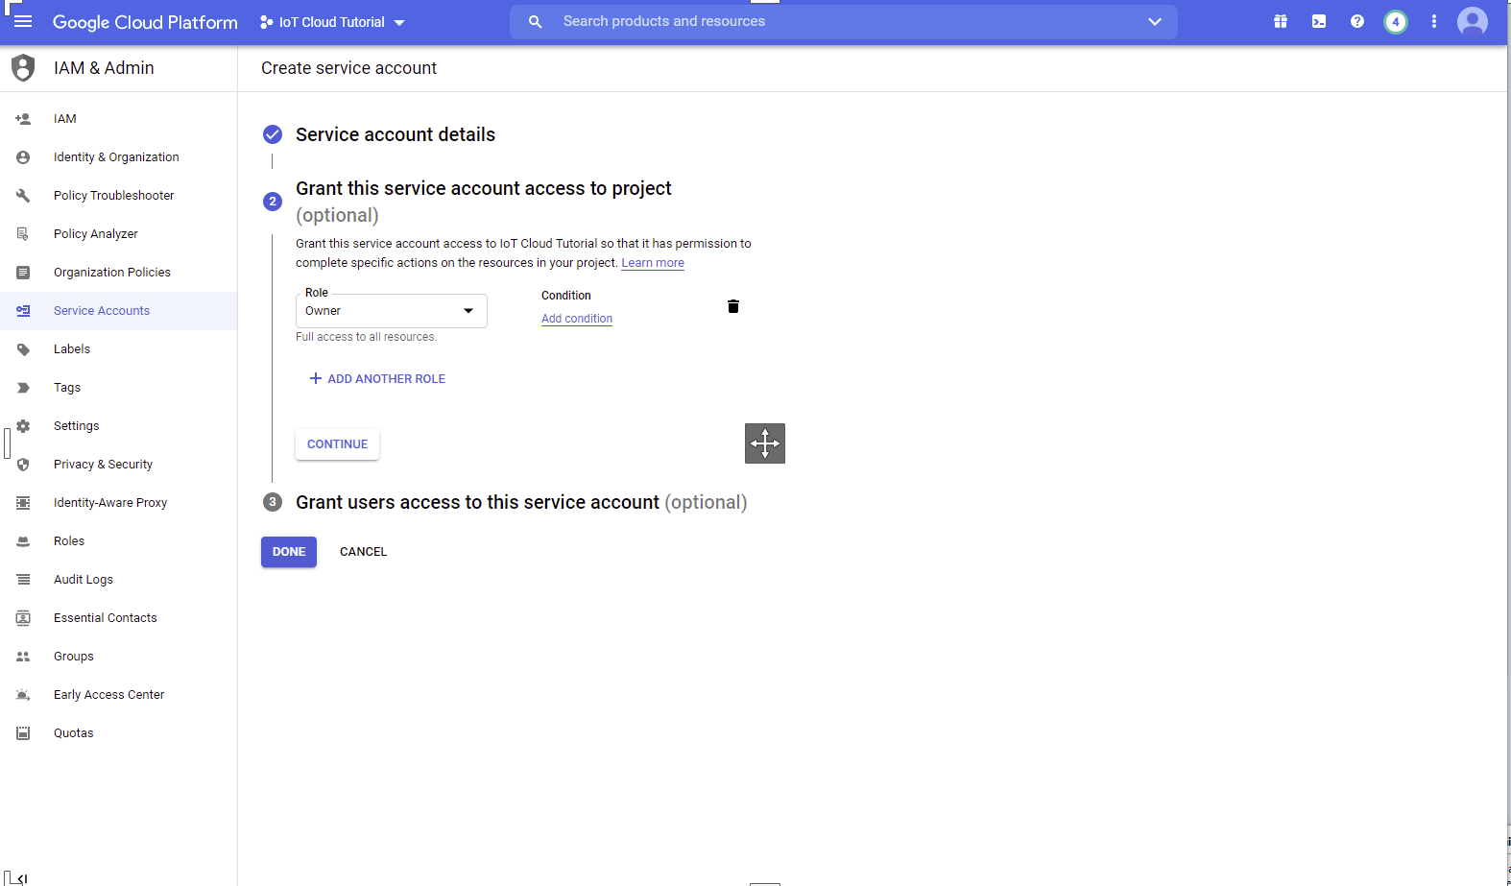The height and width of the screenshot is (886, 1511).
Task: Click the Essential Contacts icon
Action: coord(23,618)
